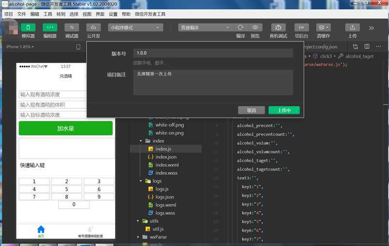Toggle the editor (编辑器) panel icon
Screen dimensions: 389x246
(50, 27)
